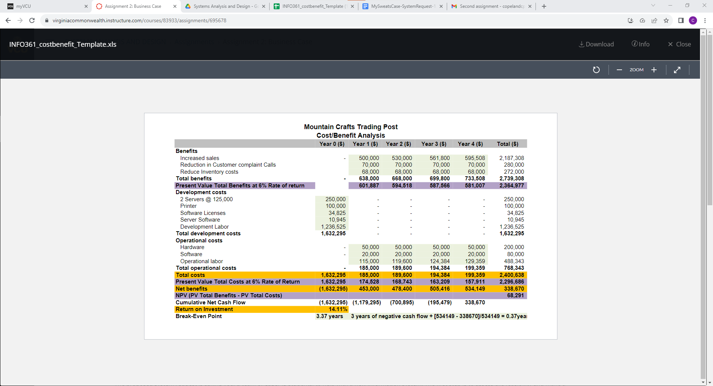Rotate the spreadsheet preview
The image size is (713, 386).
596,70
